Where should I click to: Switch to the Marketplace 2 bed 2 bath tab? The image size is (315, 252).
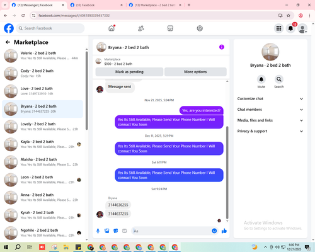coord(154,5)
